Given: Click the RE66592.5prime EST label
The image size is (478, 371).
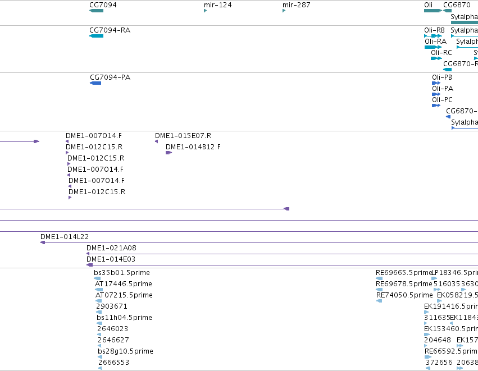Looking at the screenshot, I should [451, 351].
